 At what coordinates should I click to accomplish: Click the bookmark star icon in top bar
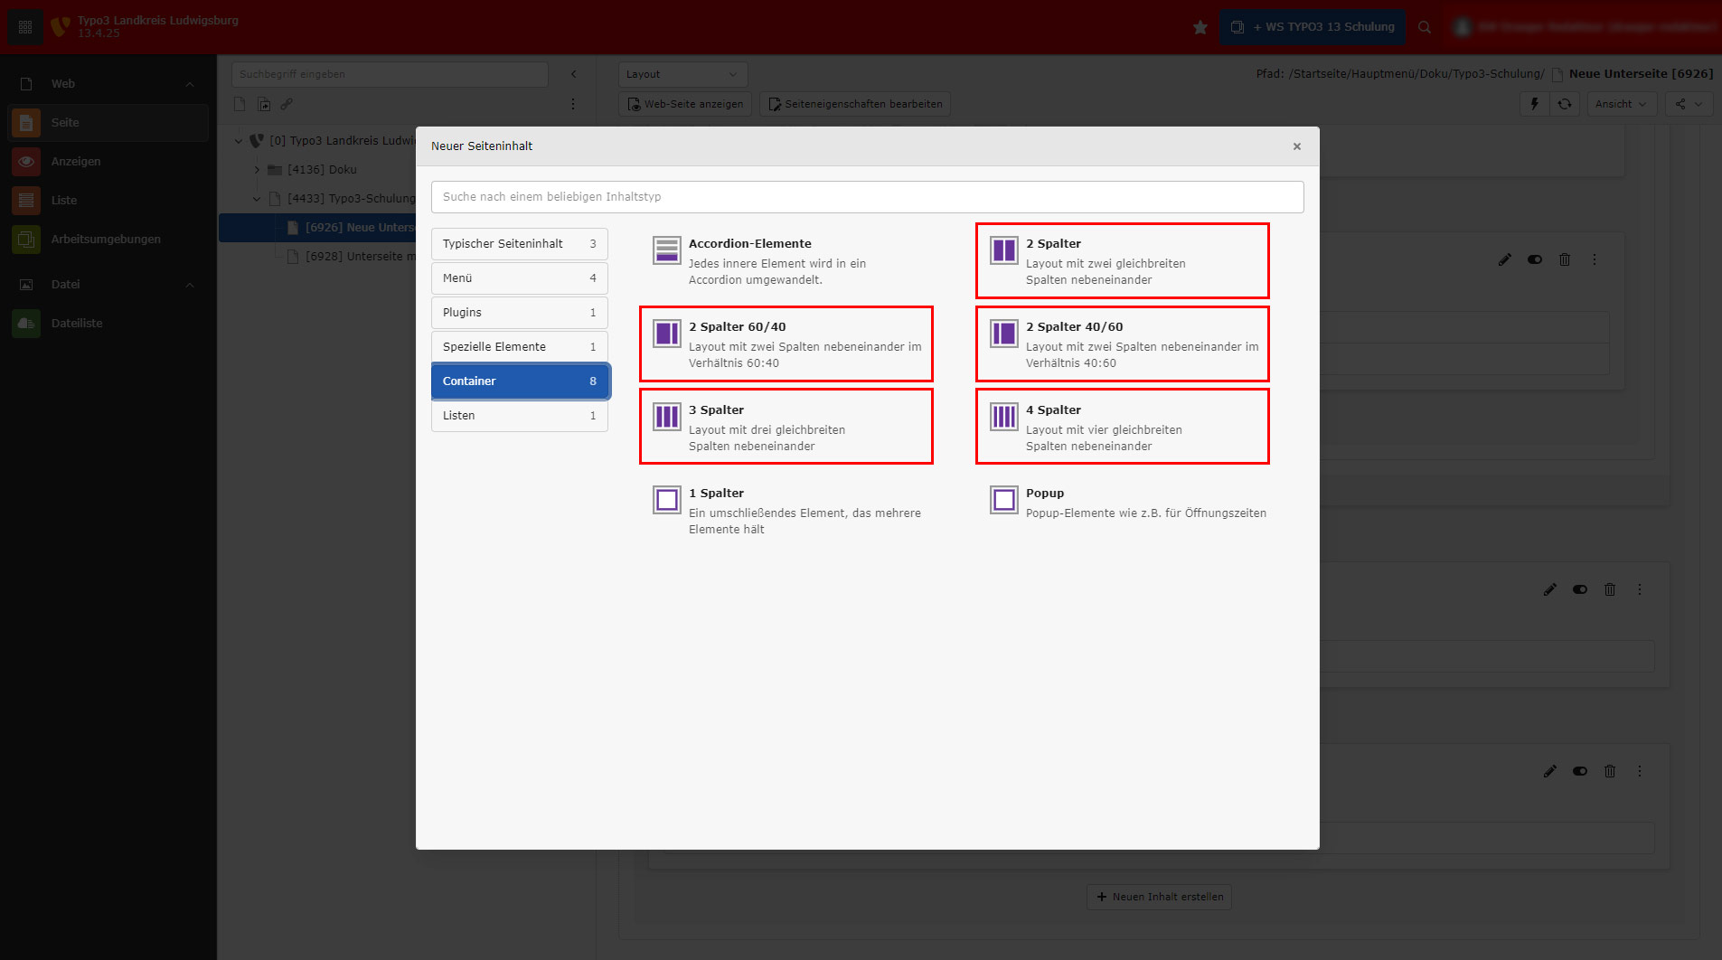pos(1200,27)
